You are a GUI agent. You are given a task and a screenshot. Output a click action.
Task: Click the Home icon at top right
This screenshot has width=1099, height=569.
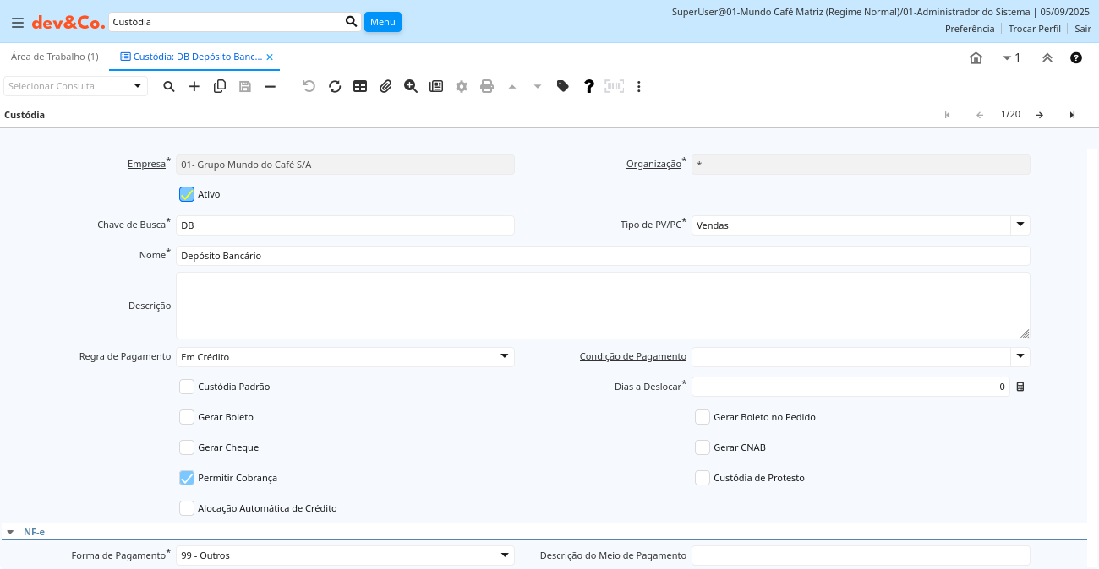976,57
